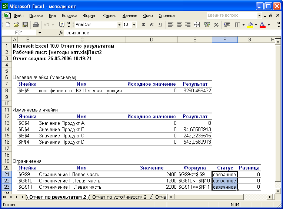Image resolution: width=283 pixels, height=209 pixels.
Task: Open Excel Help question mark icon
Action: click(61, 25)
